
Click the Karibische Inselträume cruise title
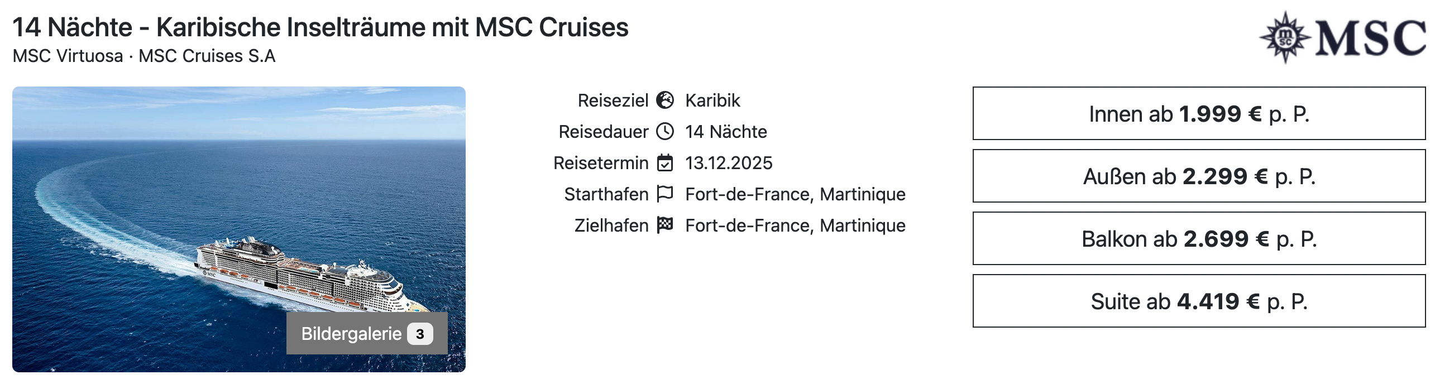pyautogui.click(x=321, y=27)
